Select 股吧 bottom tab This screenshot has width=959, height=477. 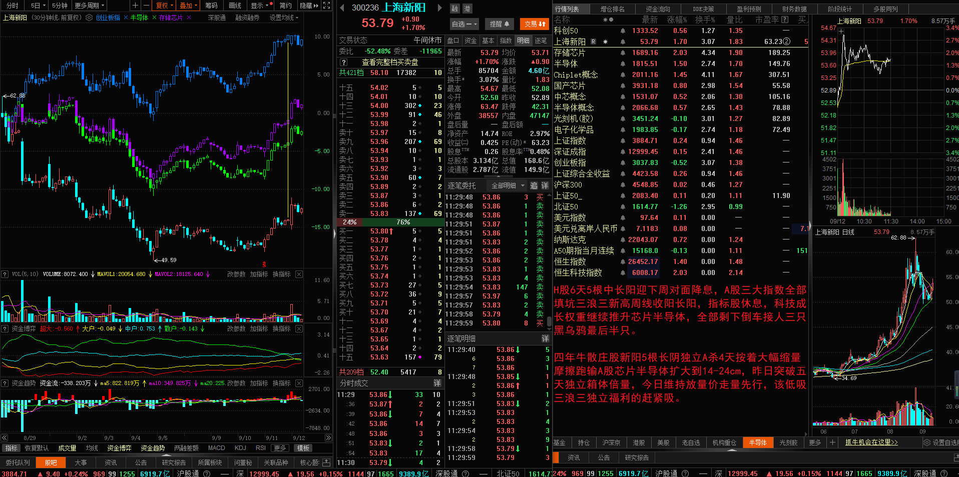(51, 462)
